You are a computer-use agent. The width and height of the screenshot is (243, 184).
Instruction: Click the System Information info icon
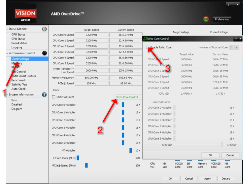click(44, 94)
